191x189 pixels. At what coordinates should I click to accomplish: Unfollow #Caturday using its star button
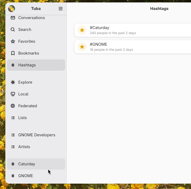tap(82, 30)
